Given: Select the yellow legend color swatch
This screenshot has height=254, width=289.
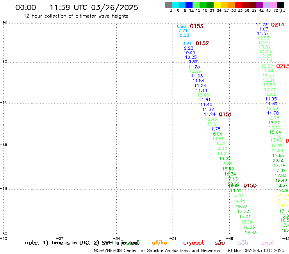Looking at the screenshot, I should point(217,5).
